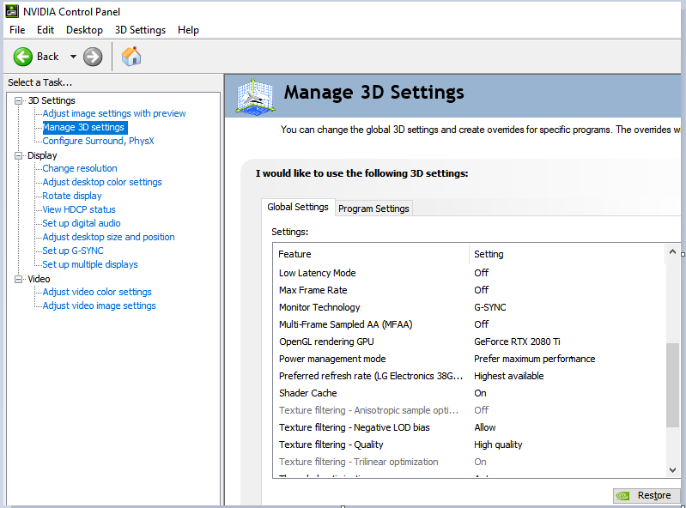Open the Edit menu
Screen dimensions: 686x508
click(x=46, y=30)
